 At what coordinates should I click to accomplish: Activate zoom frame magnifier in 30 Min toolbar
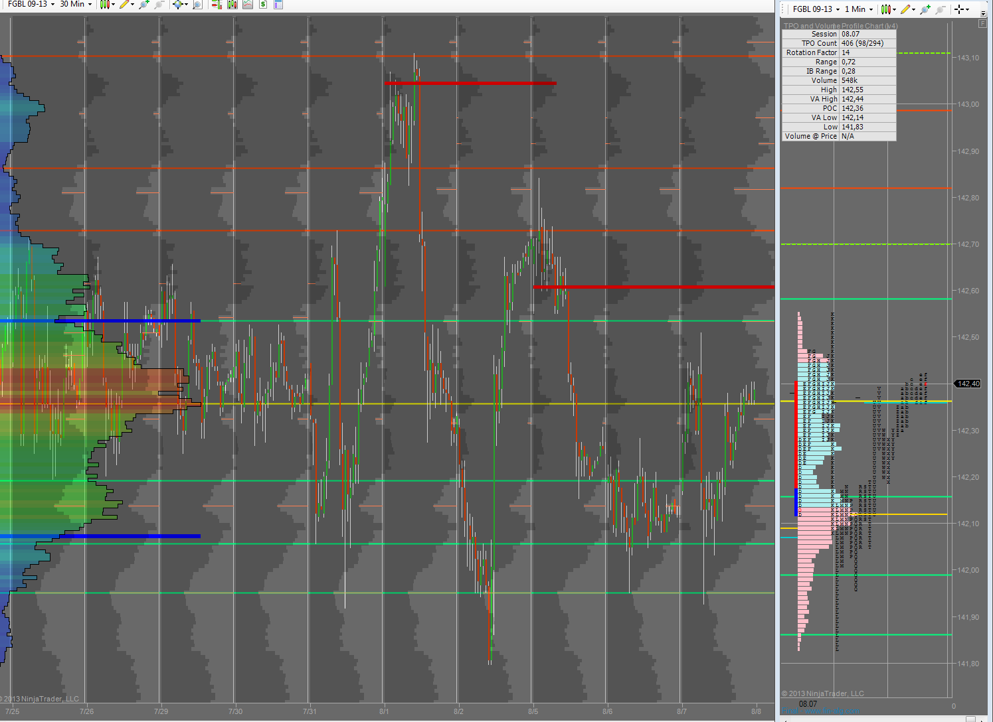point(197,5)
